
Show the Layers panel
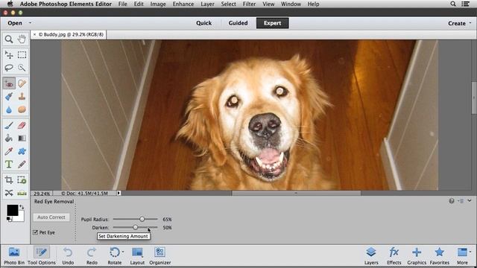click(x=371, y=256)
